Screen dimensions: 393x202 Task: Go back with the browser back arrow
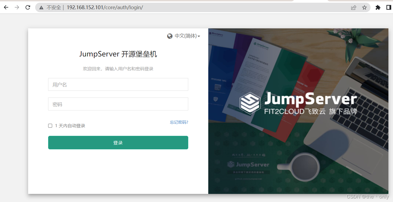tap(6, 7)
